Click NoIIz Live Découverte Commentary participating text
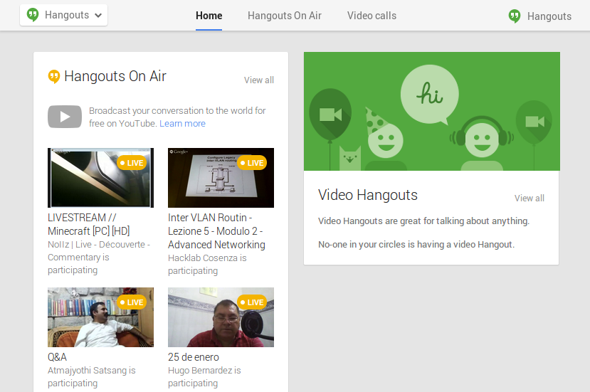The image size is (590, 392). (x=99, y=258)
